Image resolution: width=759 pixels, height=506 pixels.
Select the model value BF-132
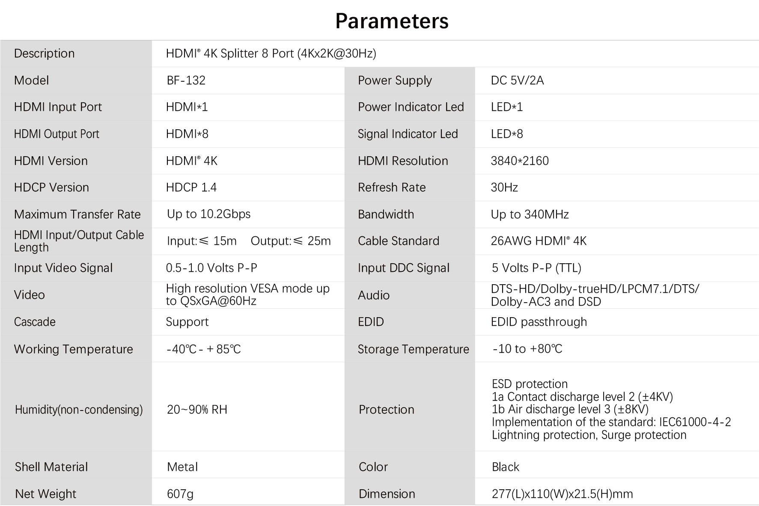pyautogui.click(x=186, y=80)
